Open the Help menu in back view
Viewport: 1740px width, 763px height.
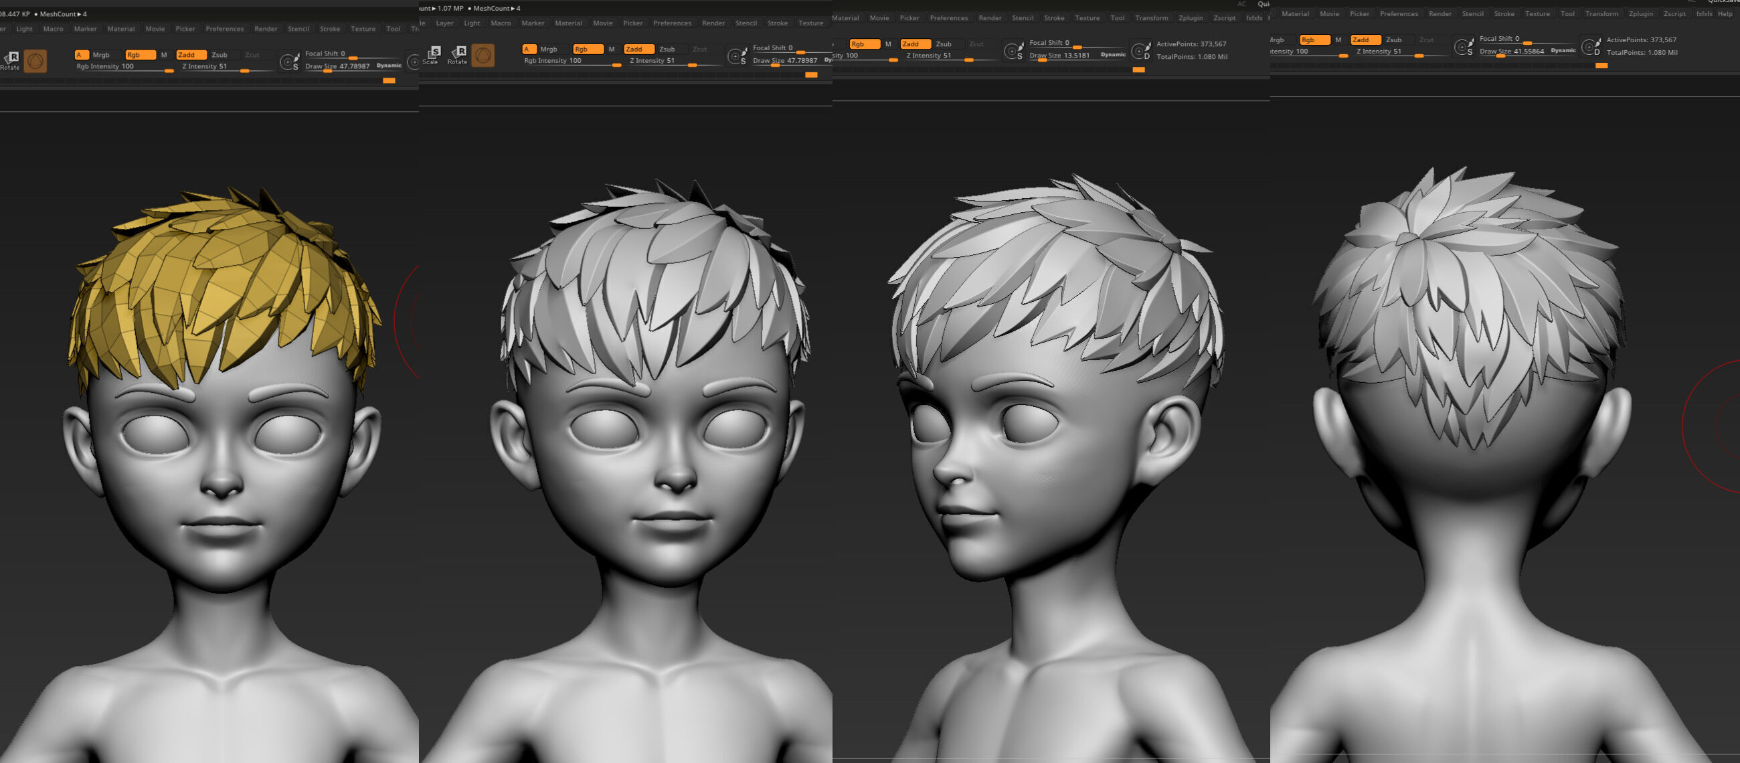[1725, 14]
